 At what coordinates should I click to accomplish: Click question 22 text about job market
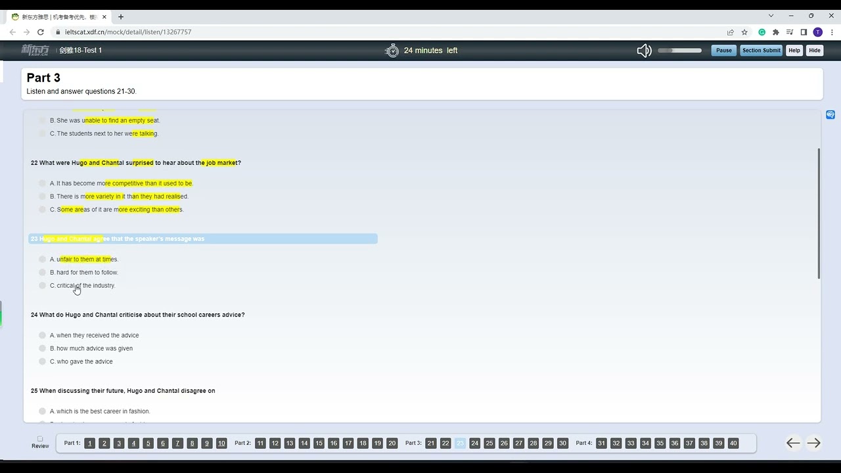(136, 163)
